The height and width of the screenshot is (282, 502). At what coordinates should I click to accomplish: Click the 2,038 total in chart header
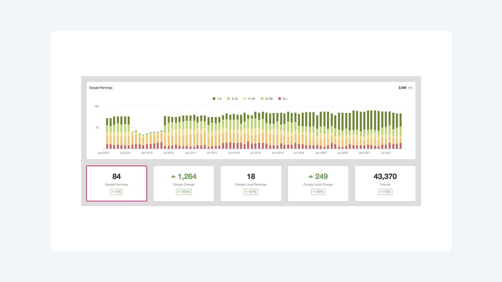coord(402,88)
